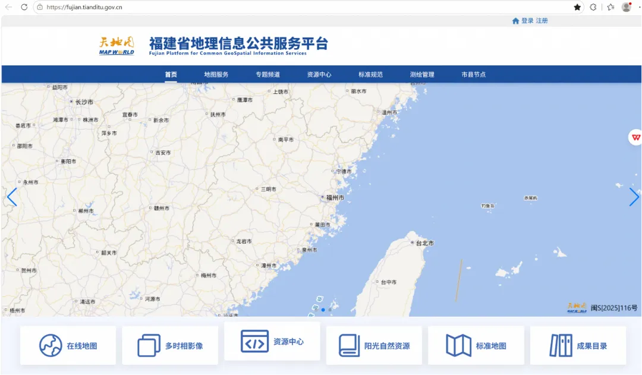Click the 台中市 label on the map
This screenshot has height=375, width=642.
point(389,282)
